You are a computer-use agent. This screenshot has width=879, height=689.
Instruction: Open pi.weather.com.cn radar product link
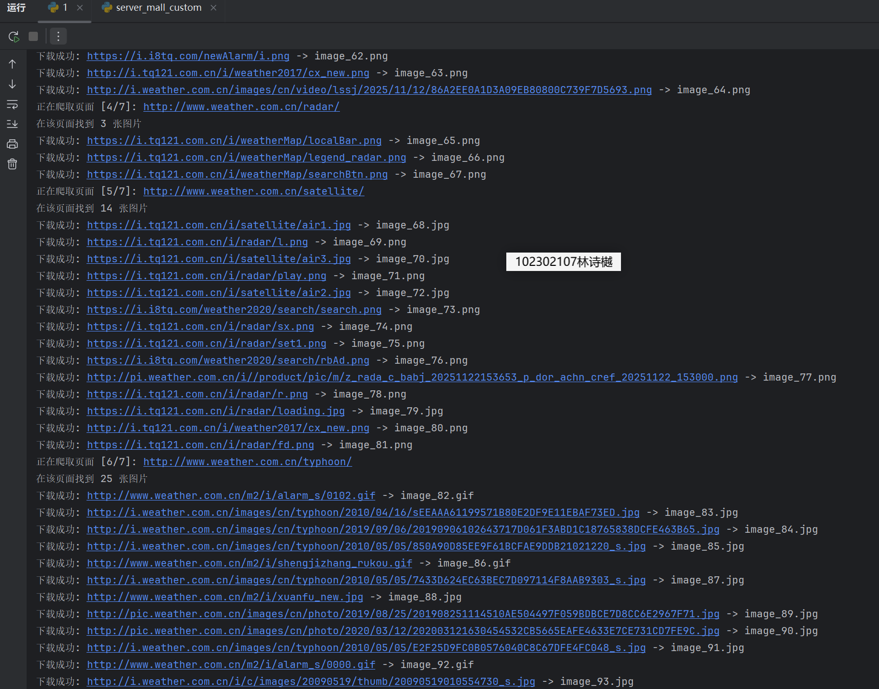click(x=412, y=377)
